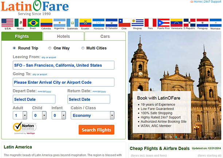This screenshot has height=158, width=223.
Task: Open Puerto Rico flag destination
Action: coord(164,23)
